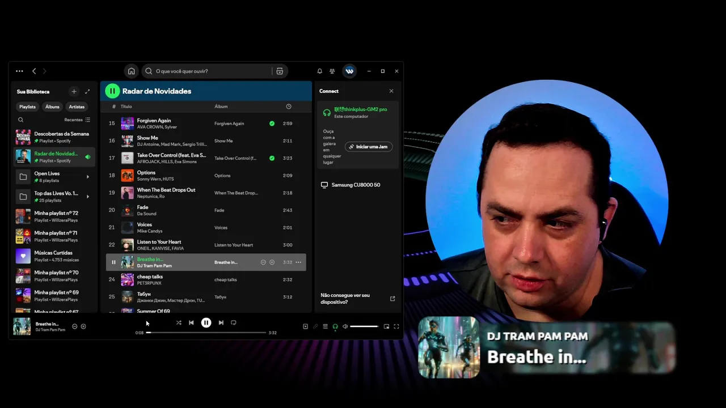Toggle repeat mode
Image resolution: width=726 pixels, height=408 pixels.
[234, 322]
